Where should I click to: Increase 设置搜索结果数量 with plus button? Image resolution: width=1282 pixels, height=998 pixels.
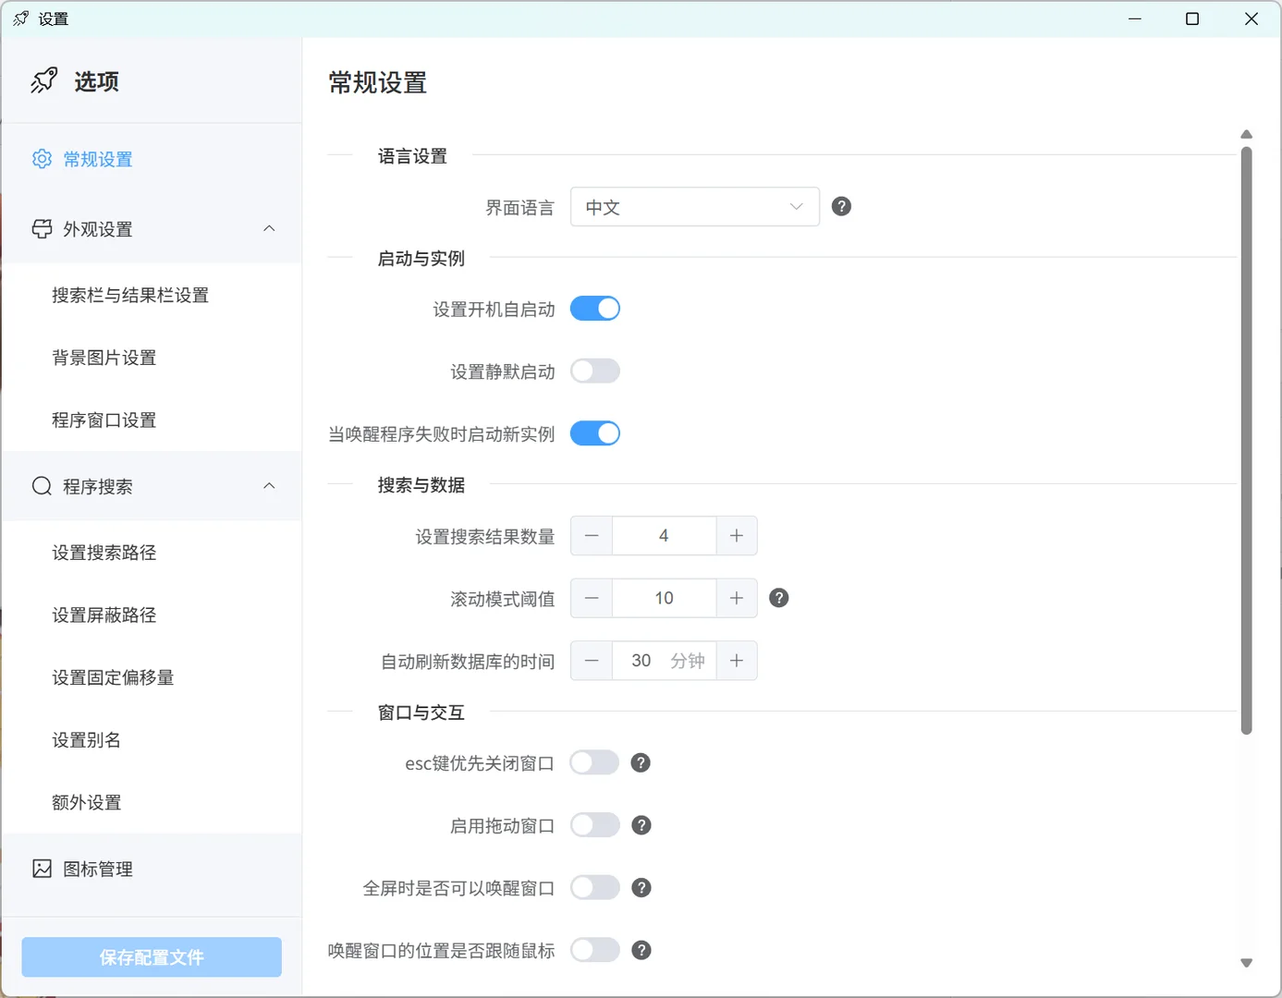pos(736,535)
